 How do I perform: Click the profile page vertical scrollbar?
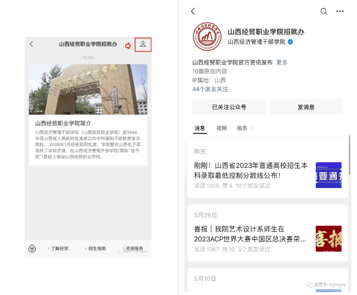[x=350, y=155]
